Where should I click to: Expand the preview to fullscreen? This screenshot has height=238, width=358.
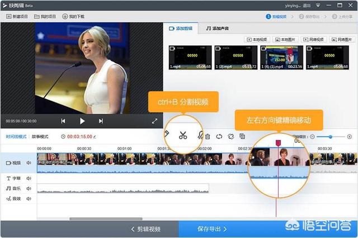coord(154,121)
